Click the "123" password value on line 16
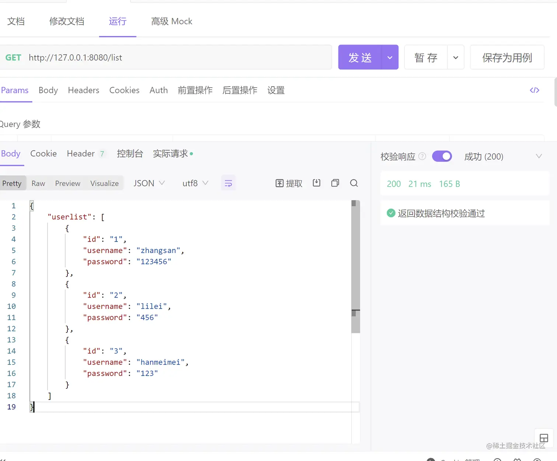The height and width of the screenshot is (461, 557). click(147, 373)
